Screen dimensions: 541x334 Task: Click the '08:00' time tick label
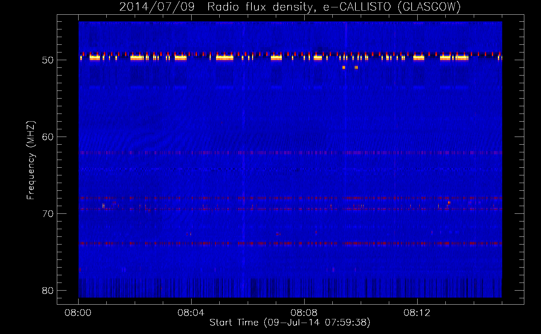click(x=78, y=313)
